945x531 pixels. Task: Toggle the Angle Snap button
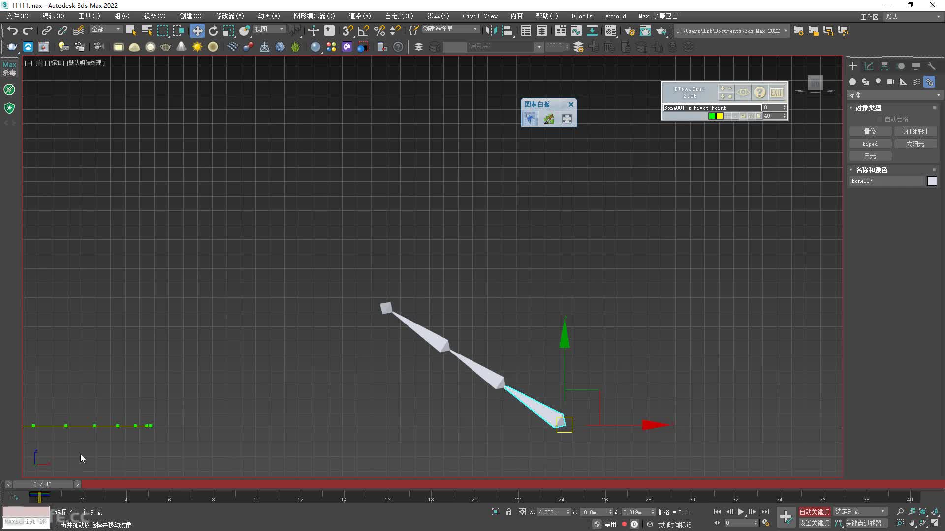click(364, 30)
